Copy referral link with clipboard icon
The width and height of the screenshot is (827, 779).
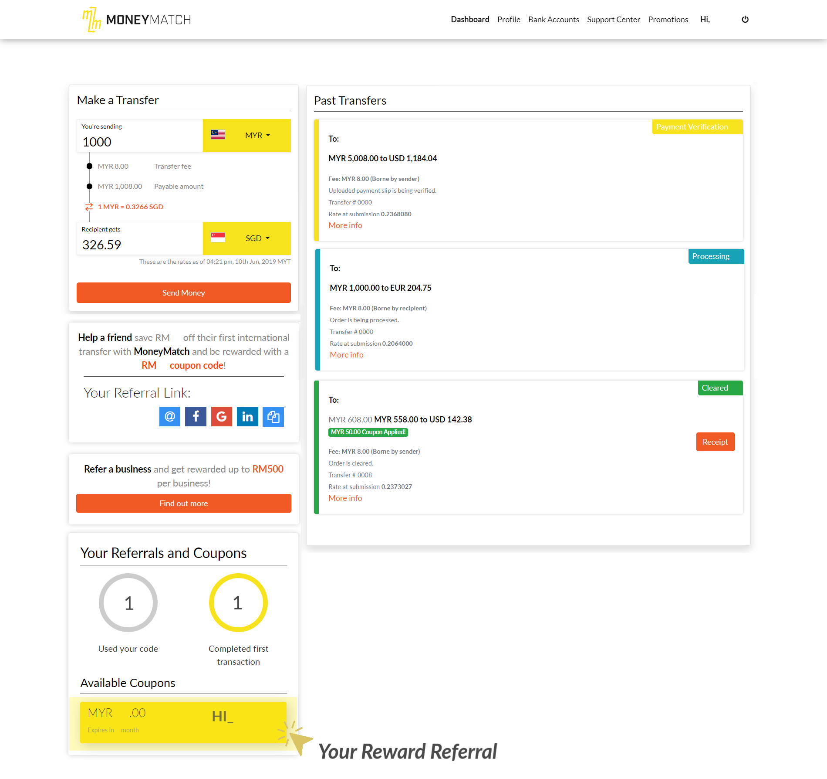[x=273, y=417]
